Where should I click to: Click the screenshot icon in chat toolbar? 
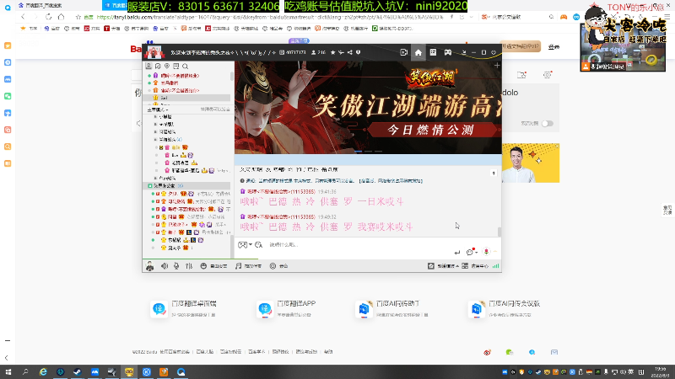tap(242, 244)
